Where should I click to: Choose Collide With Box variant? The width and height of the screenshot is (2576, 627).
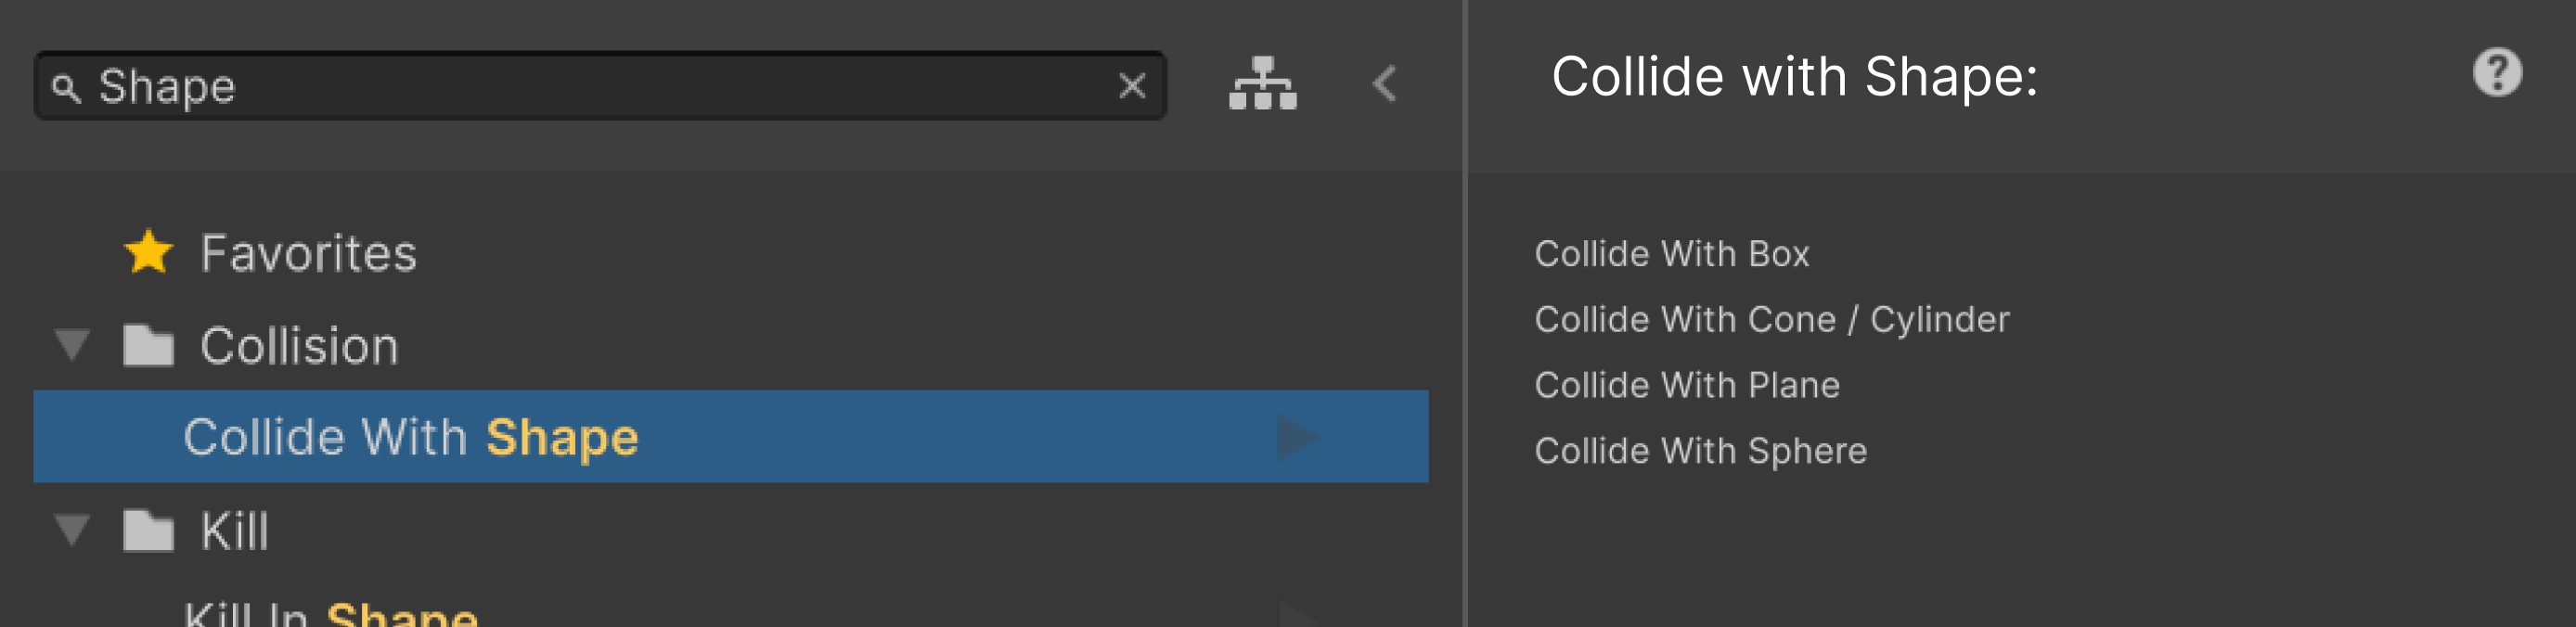click(1671, 254)
